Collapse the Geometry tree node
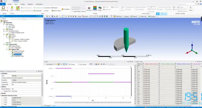This screenshot has height=108, width=202. [4, 24]
